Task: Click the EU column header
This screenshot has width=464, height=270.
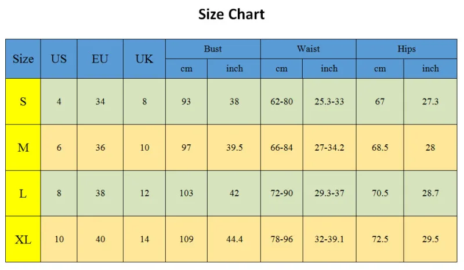Action: (100, 59)
